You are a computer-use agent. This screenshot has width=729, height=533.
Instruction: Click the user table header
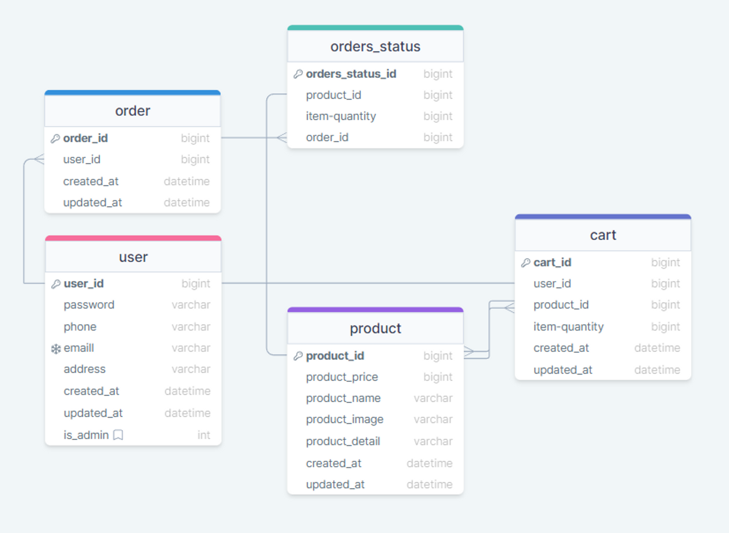coord(133,257)
